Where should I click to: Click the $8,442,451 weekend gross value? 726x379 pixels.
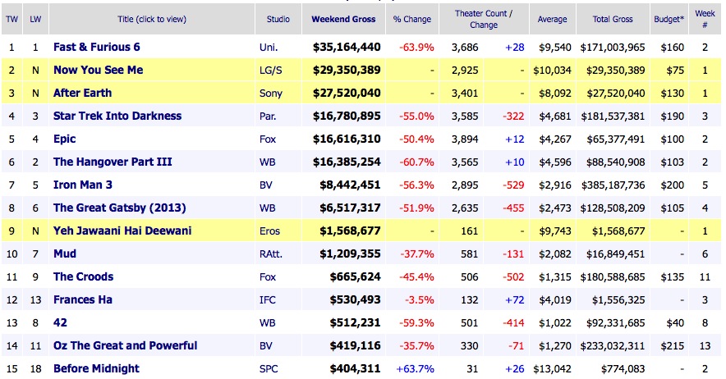point(350,185)
